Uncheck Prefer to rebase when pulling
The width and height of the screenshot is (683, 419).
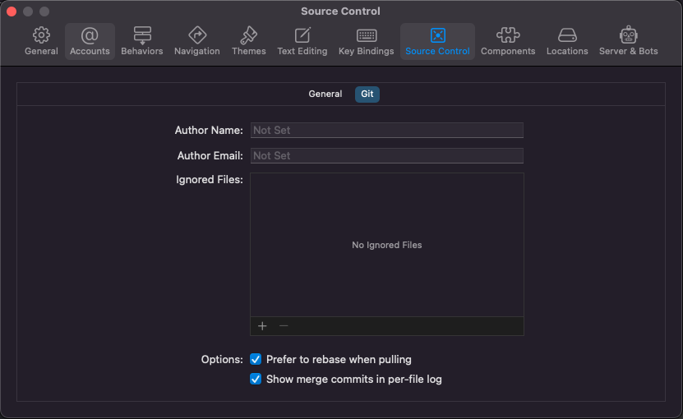coord(256,359)
